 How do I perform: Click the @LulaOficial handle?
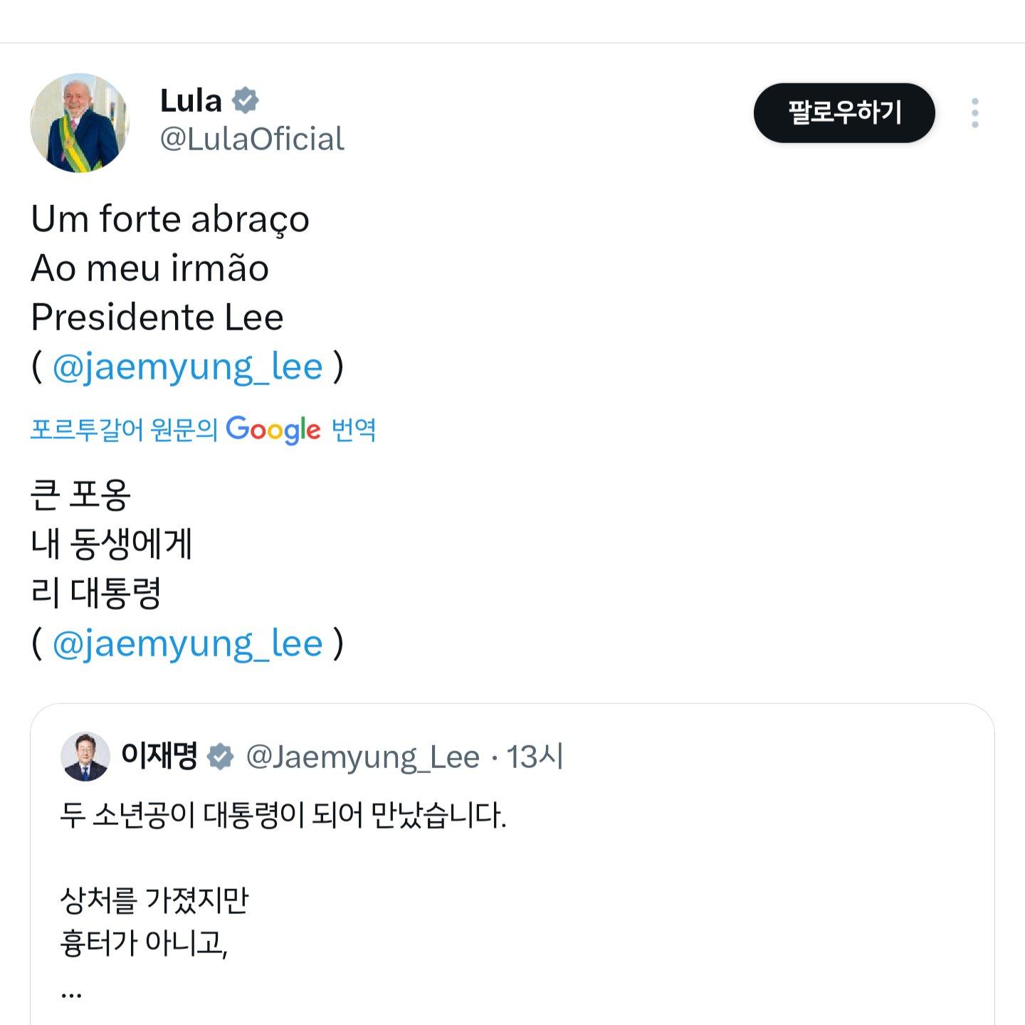point(253,140)
